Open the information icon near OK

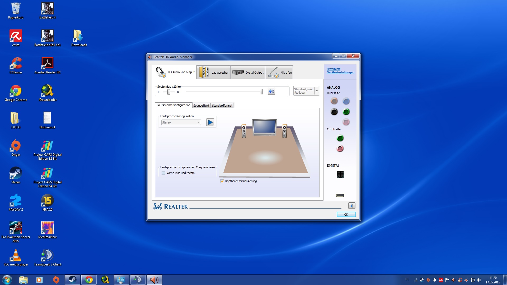click(351, 206)
